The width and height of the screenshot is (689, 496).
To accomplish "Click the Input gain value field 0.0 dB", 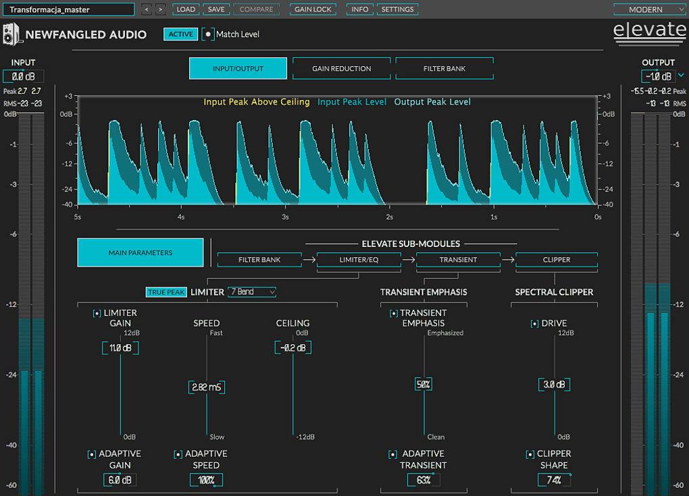I will pos(23,76).
